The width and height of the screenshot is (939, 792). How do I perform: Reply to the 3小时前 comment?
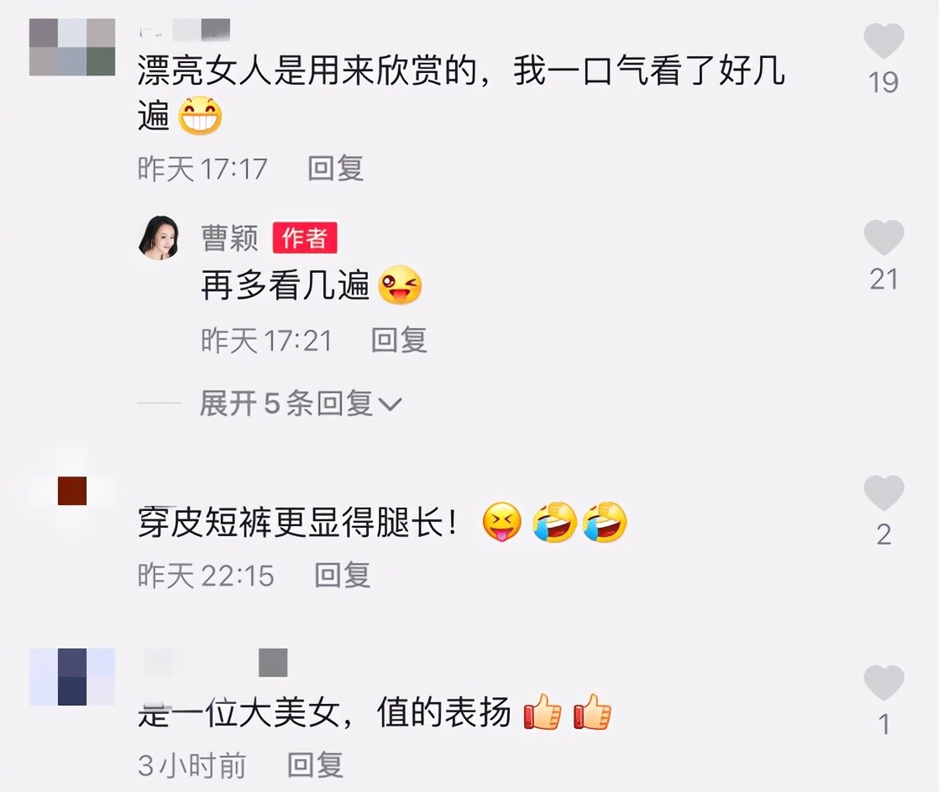click(x=315, y=765)
